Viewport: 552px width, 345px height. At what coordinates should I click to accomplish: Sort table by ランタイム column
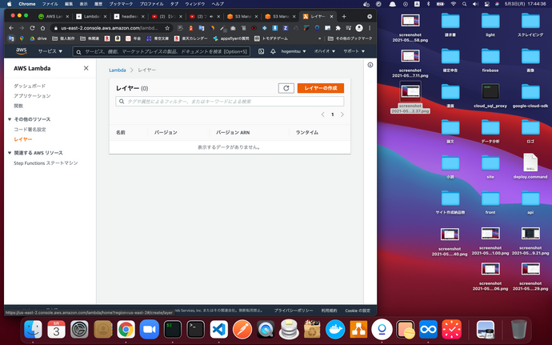point(307,133)
